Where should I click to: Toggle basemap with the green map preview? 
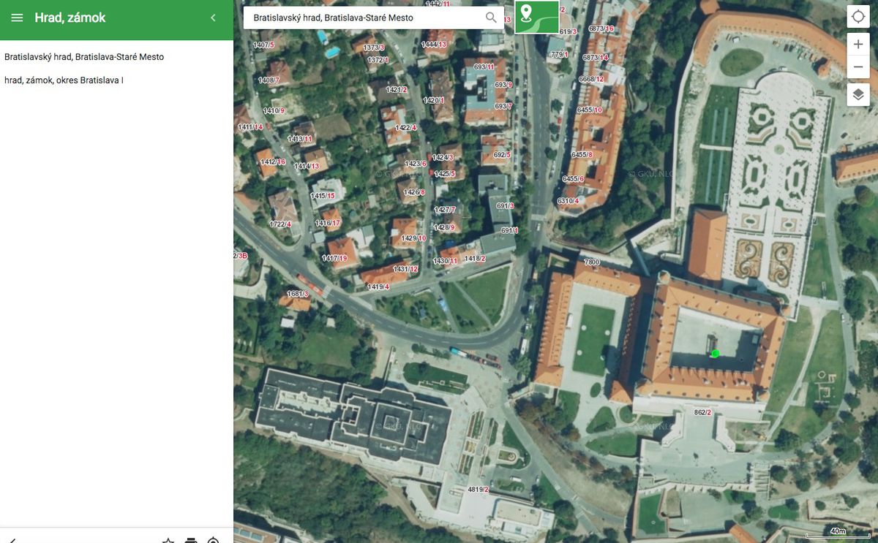click(538, 17)
